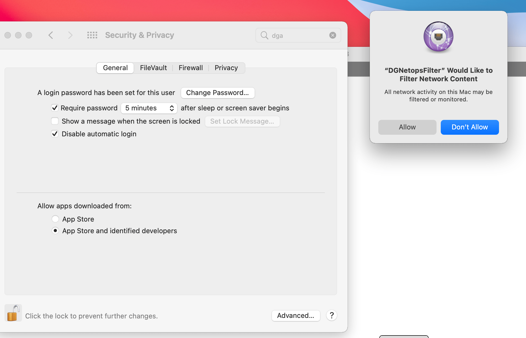Clear the search field with the X icon

click(332, 35)
